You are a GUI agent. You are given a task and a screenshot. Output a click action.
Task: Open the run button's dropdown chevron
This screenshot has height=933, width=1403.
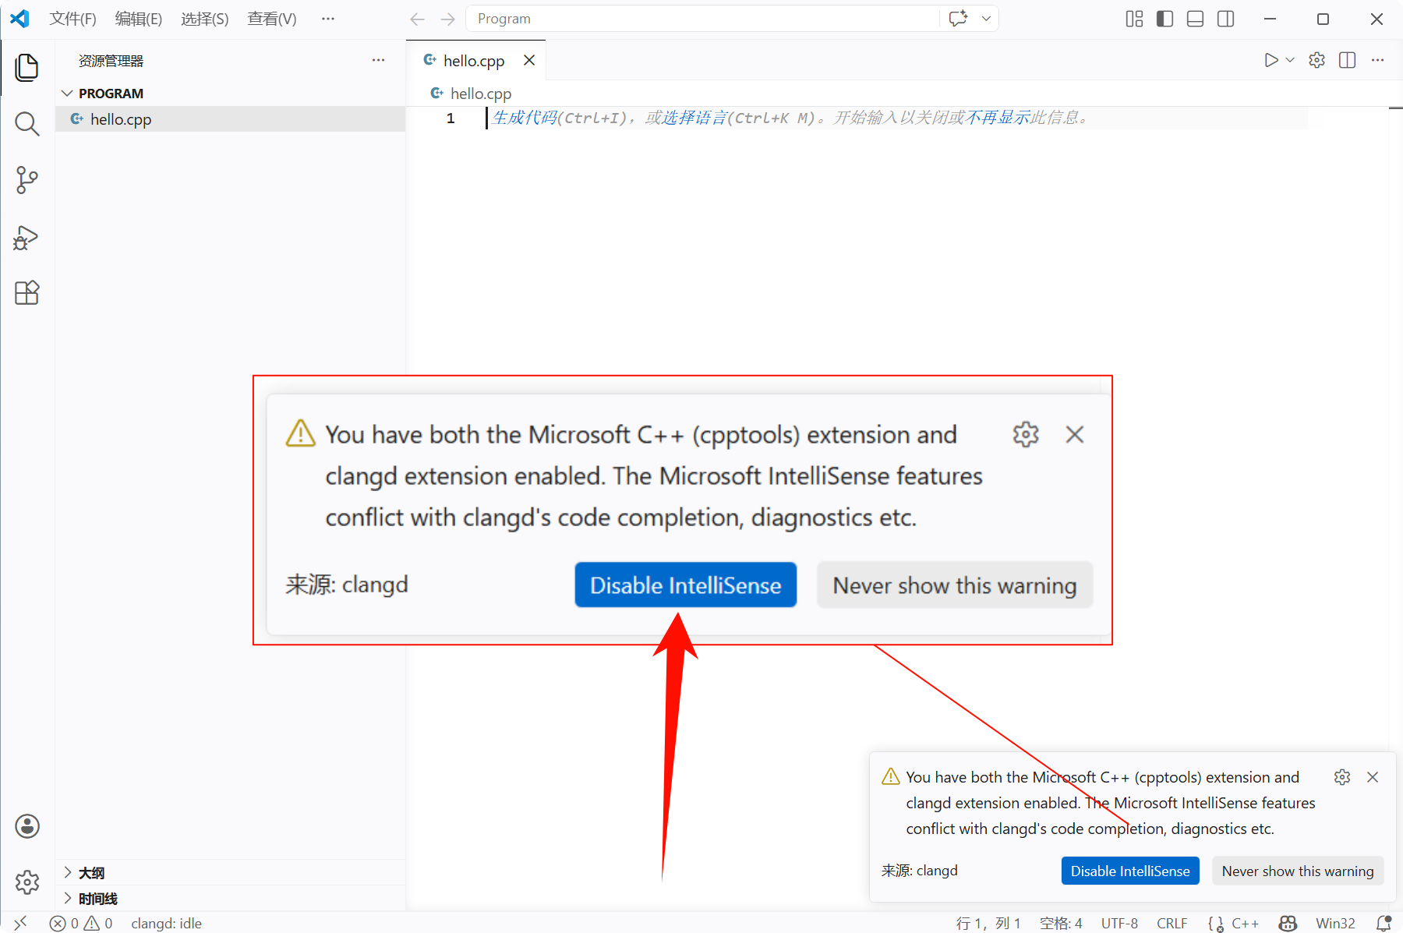pos(1290,60)
